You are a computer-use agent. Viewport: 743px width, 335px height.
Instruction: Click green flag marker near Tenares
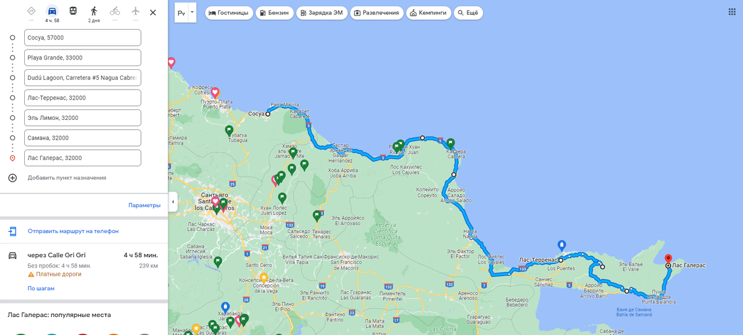point(317,216)
